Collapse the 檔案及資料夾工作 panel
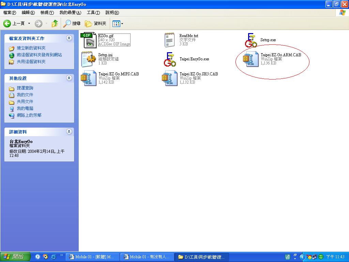Screen dimensions: 349x262 69,38
